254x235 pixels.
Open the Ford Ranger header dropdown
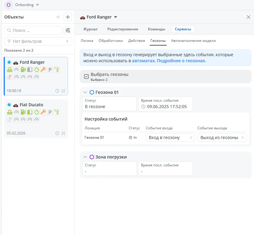point(116,17)
